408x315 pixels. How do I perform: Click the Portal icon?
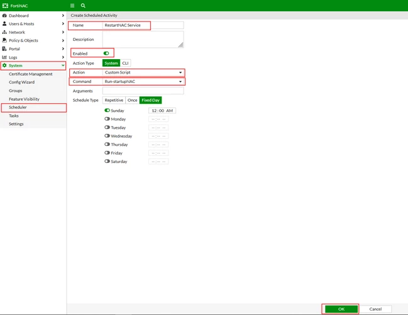[4, 48]
